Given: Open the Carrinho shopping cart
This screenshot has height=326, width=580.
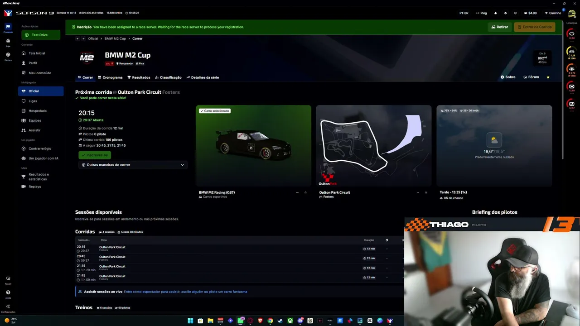Looking at the screenshot, I should pos(553,13).
